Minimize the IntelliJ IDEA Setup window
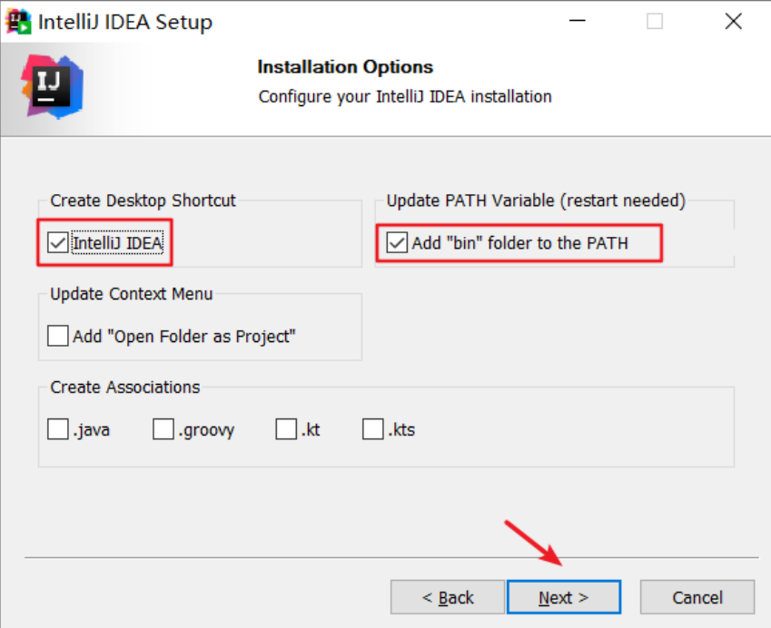 (x=578, y=21)
